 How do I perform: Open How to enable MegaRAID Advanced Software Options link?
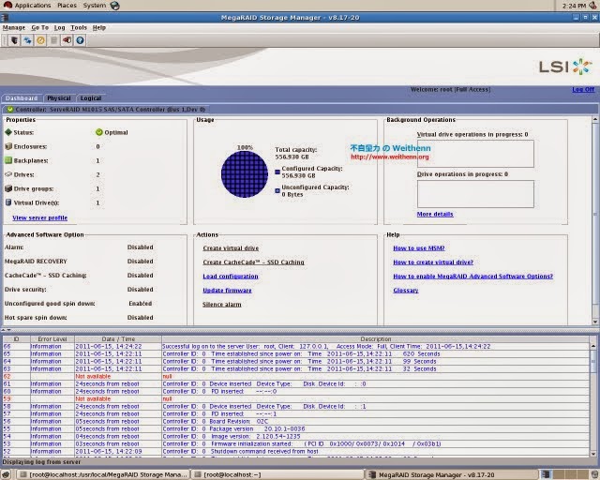472,277
